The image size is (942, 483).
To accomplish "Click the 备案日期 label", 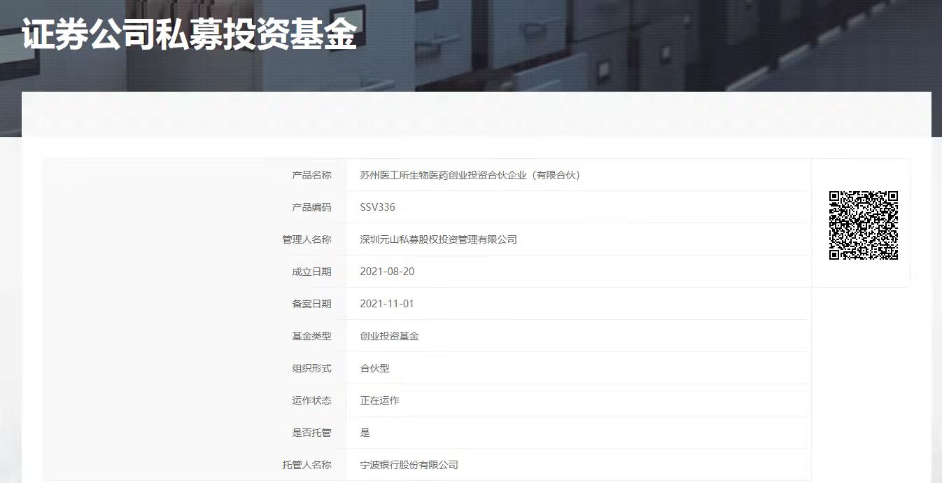I will pyautogui.click(x=311, y=304).
